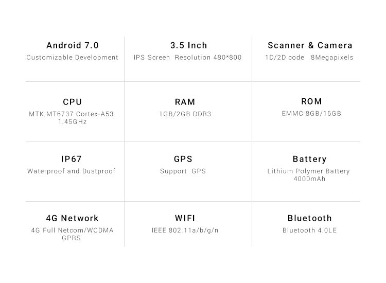The width and height of the screenshot is (386, 283).
Task: Click the CPU heading
Action: [x=73, y=102]
